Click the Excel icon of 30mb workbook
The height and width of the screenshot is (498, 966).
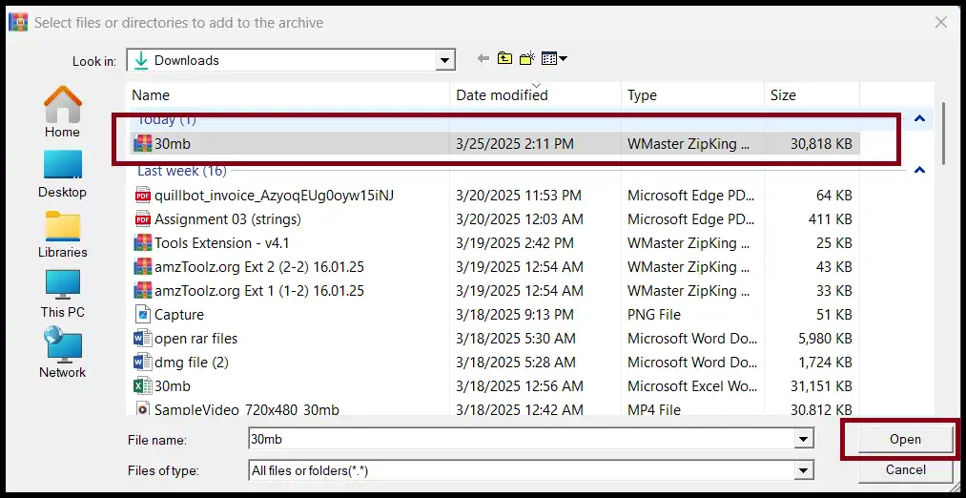coord(142,385)
